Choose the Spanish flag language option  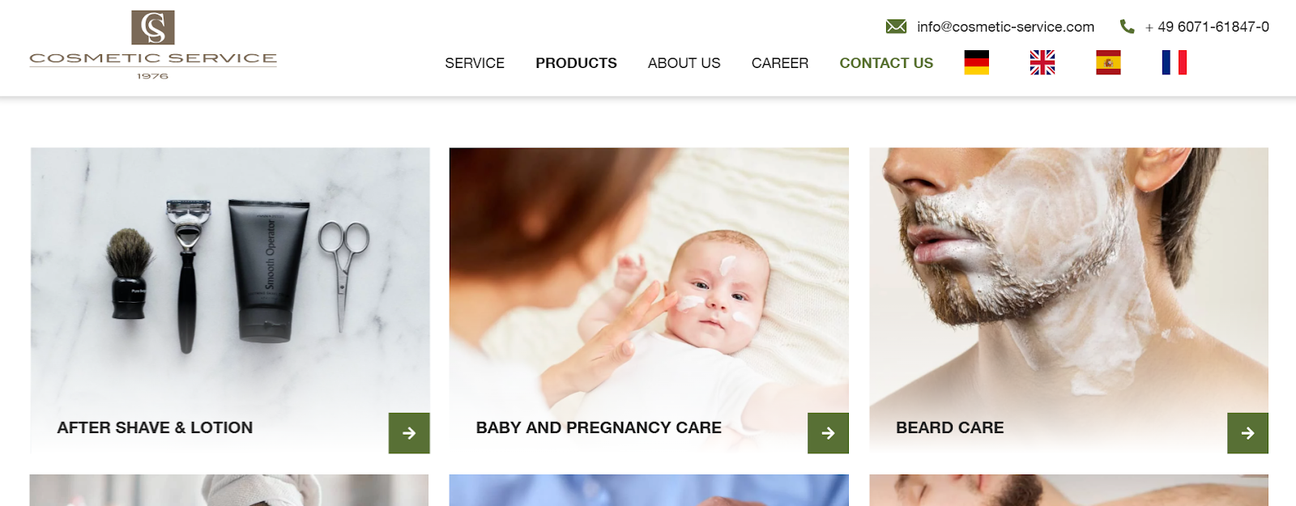pyautogui.click(x=1108, y=62)
